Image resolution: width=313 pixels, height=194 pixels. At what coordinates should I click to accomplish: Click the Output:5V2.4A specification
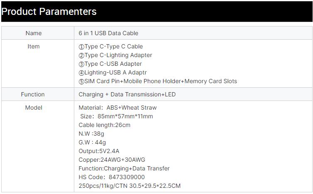click(99, 151)
